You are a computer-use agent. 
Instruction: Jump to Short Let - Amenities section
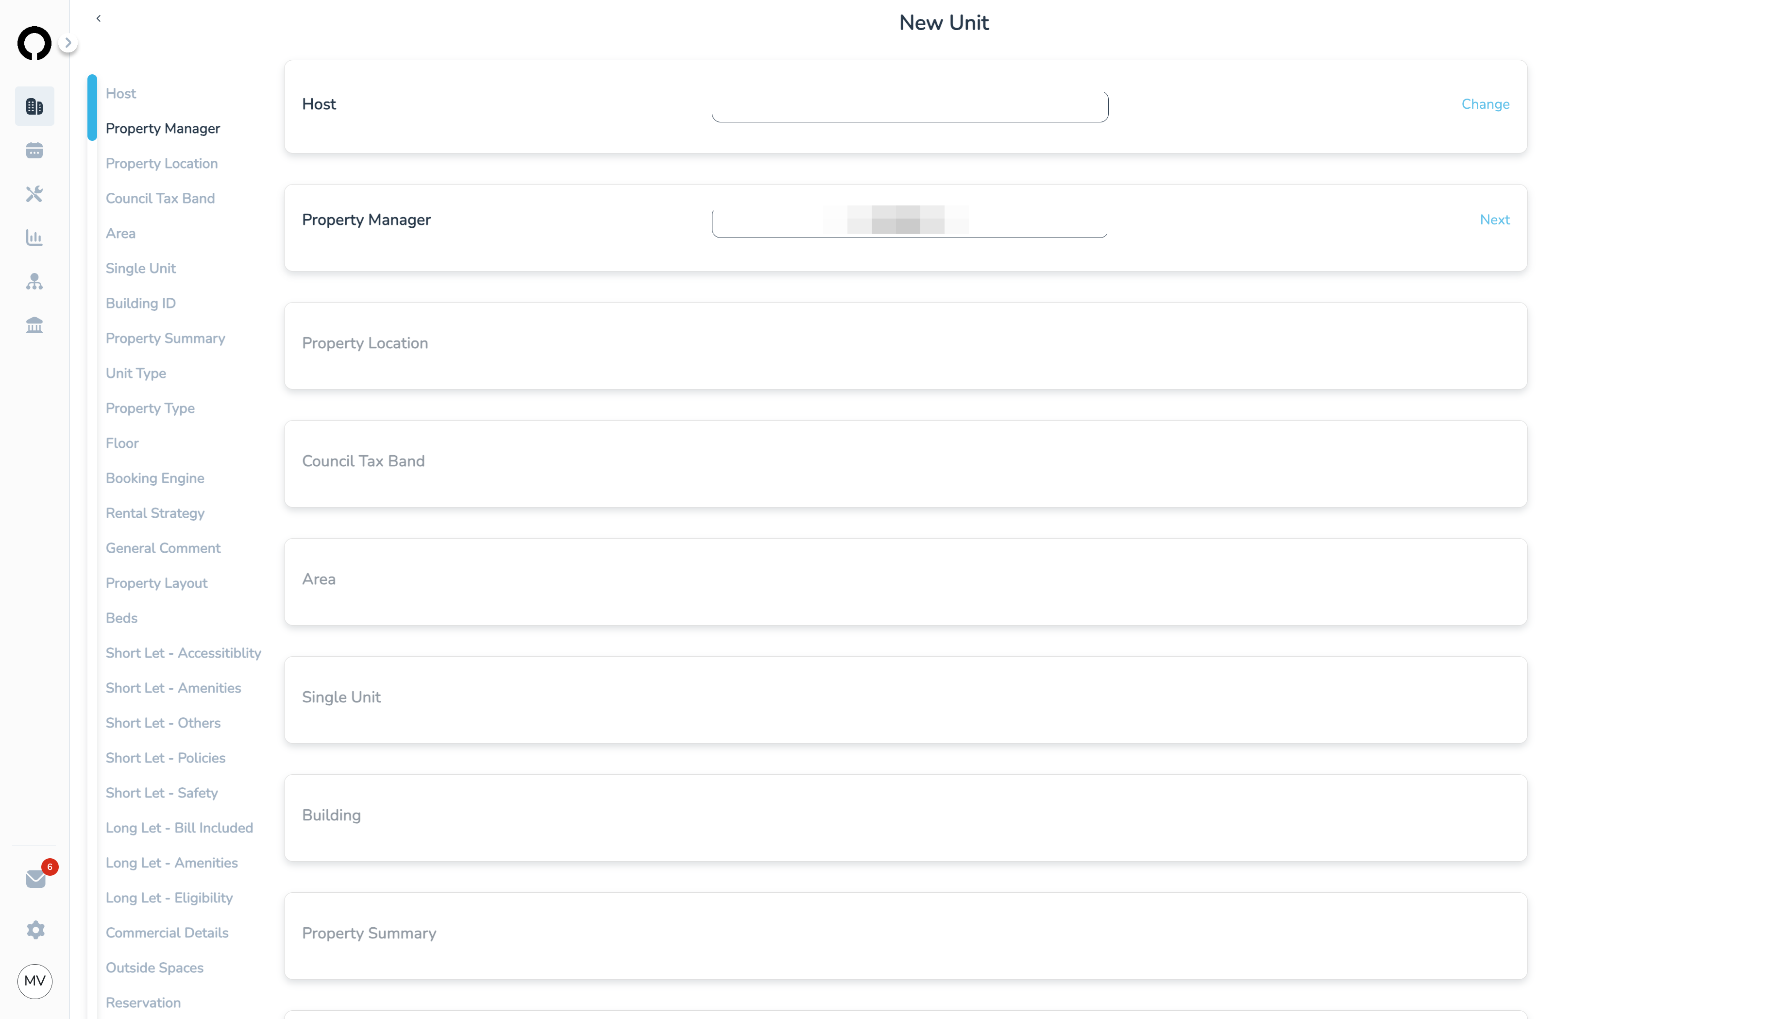coord(173,688)
